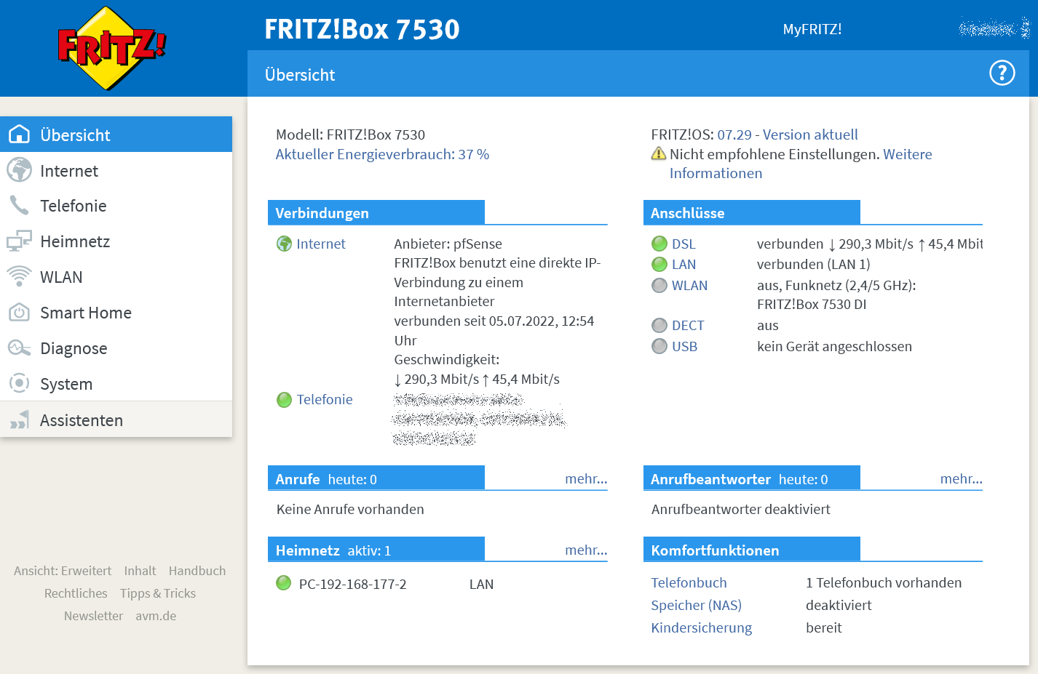Open the LAN link under Anschlüsse
The image size is (1038, 674).
click(x=684, y=264)
